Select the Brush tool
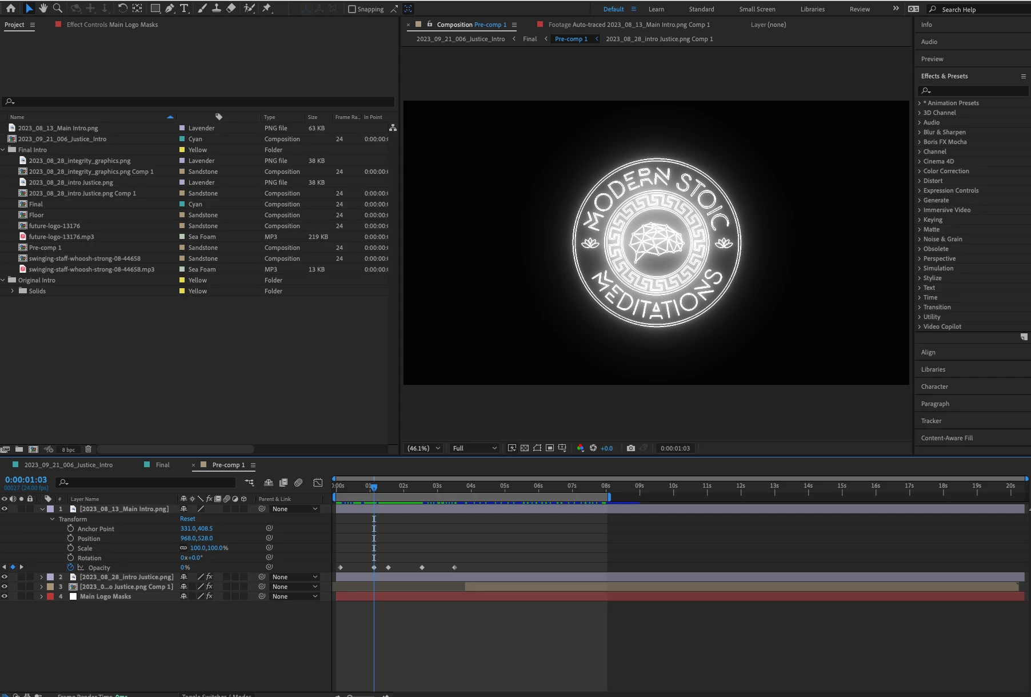 202,9
